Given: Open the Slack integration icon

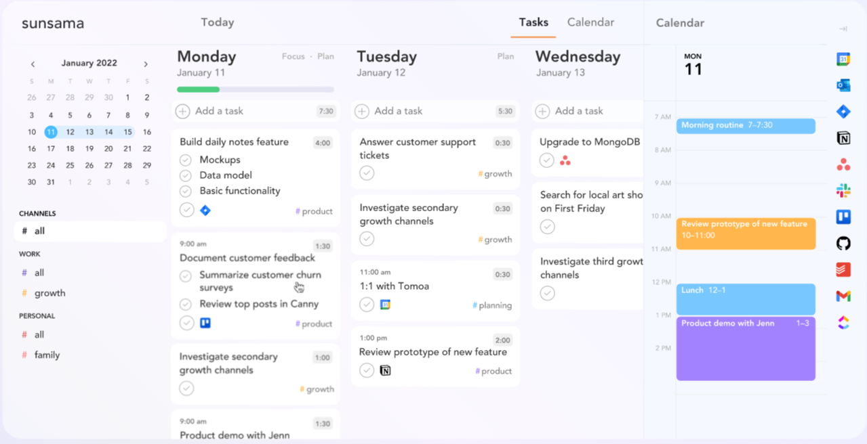Looking at the screenshot, I should point(843,191).
